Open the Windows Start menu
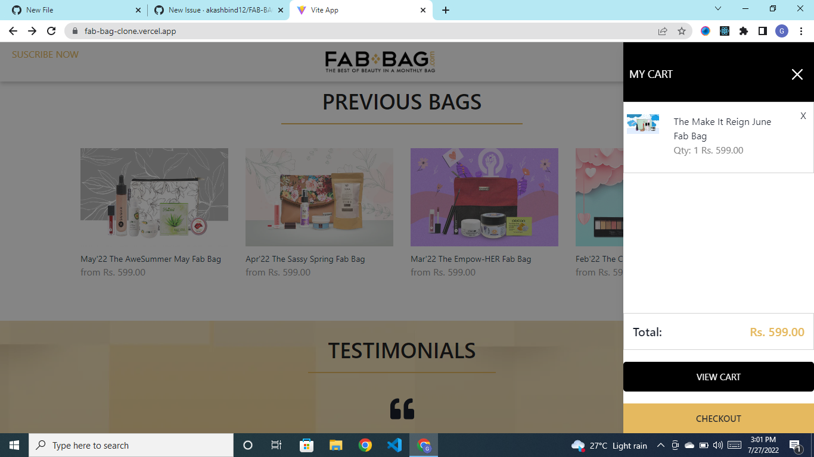Screen dimensions: 814x457 [14, 445]
